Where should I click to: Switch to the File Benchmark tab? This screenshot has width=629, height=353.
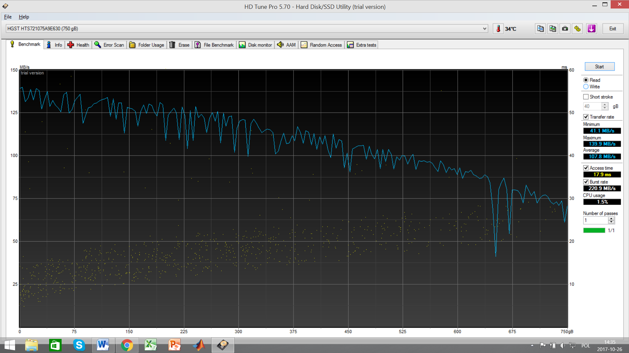(214, 45)
